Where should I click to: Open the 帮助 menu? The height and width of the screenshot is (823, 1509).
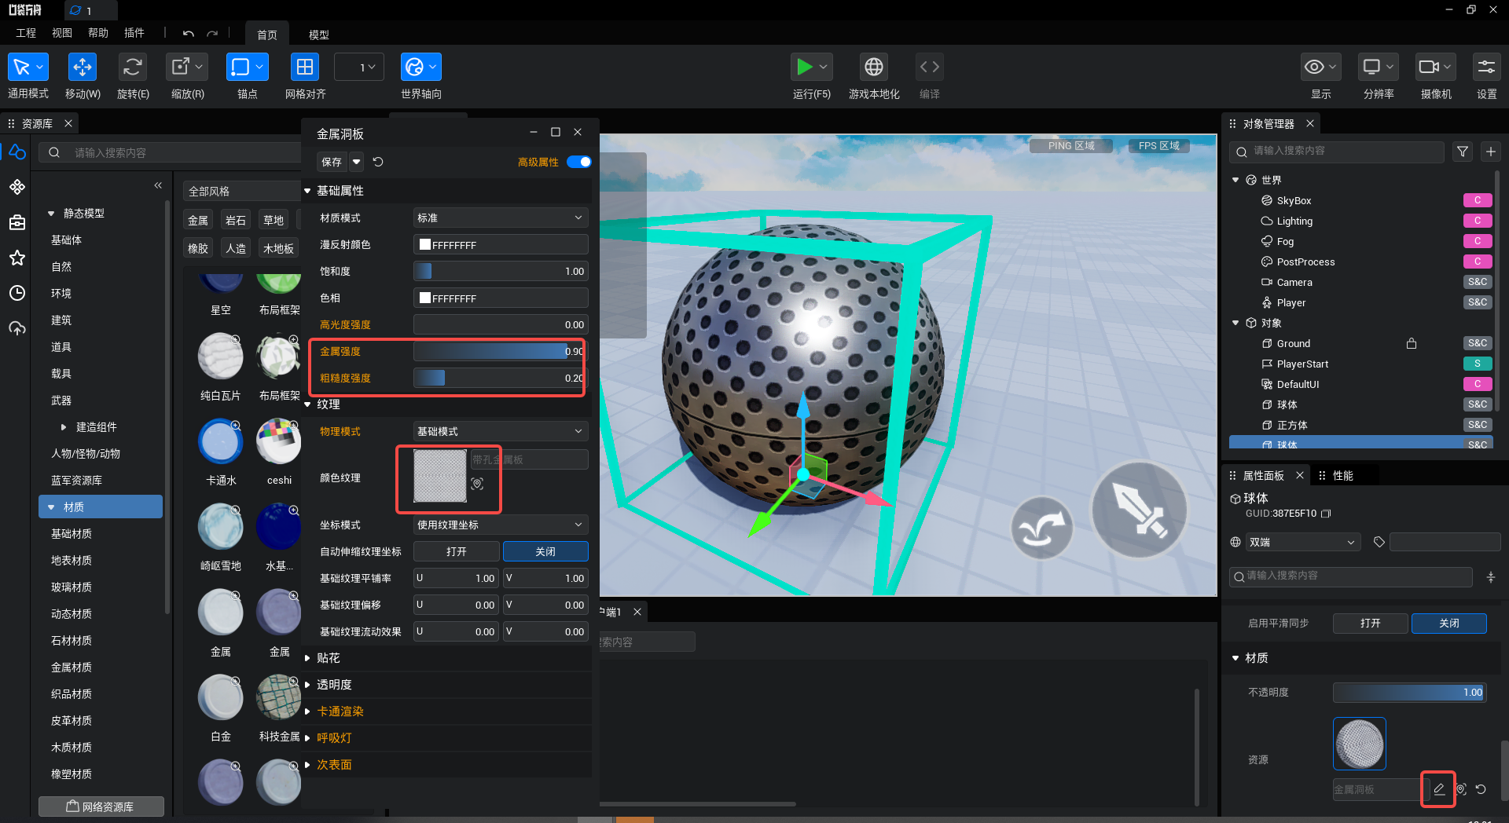pos(98,33)
